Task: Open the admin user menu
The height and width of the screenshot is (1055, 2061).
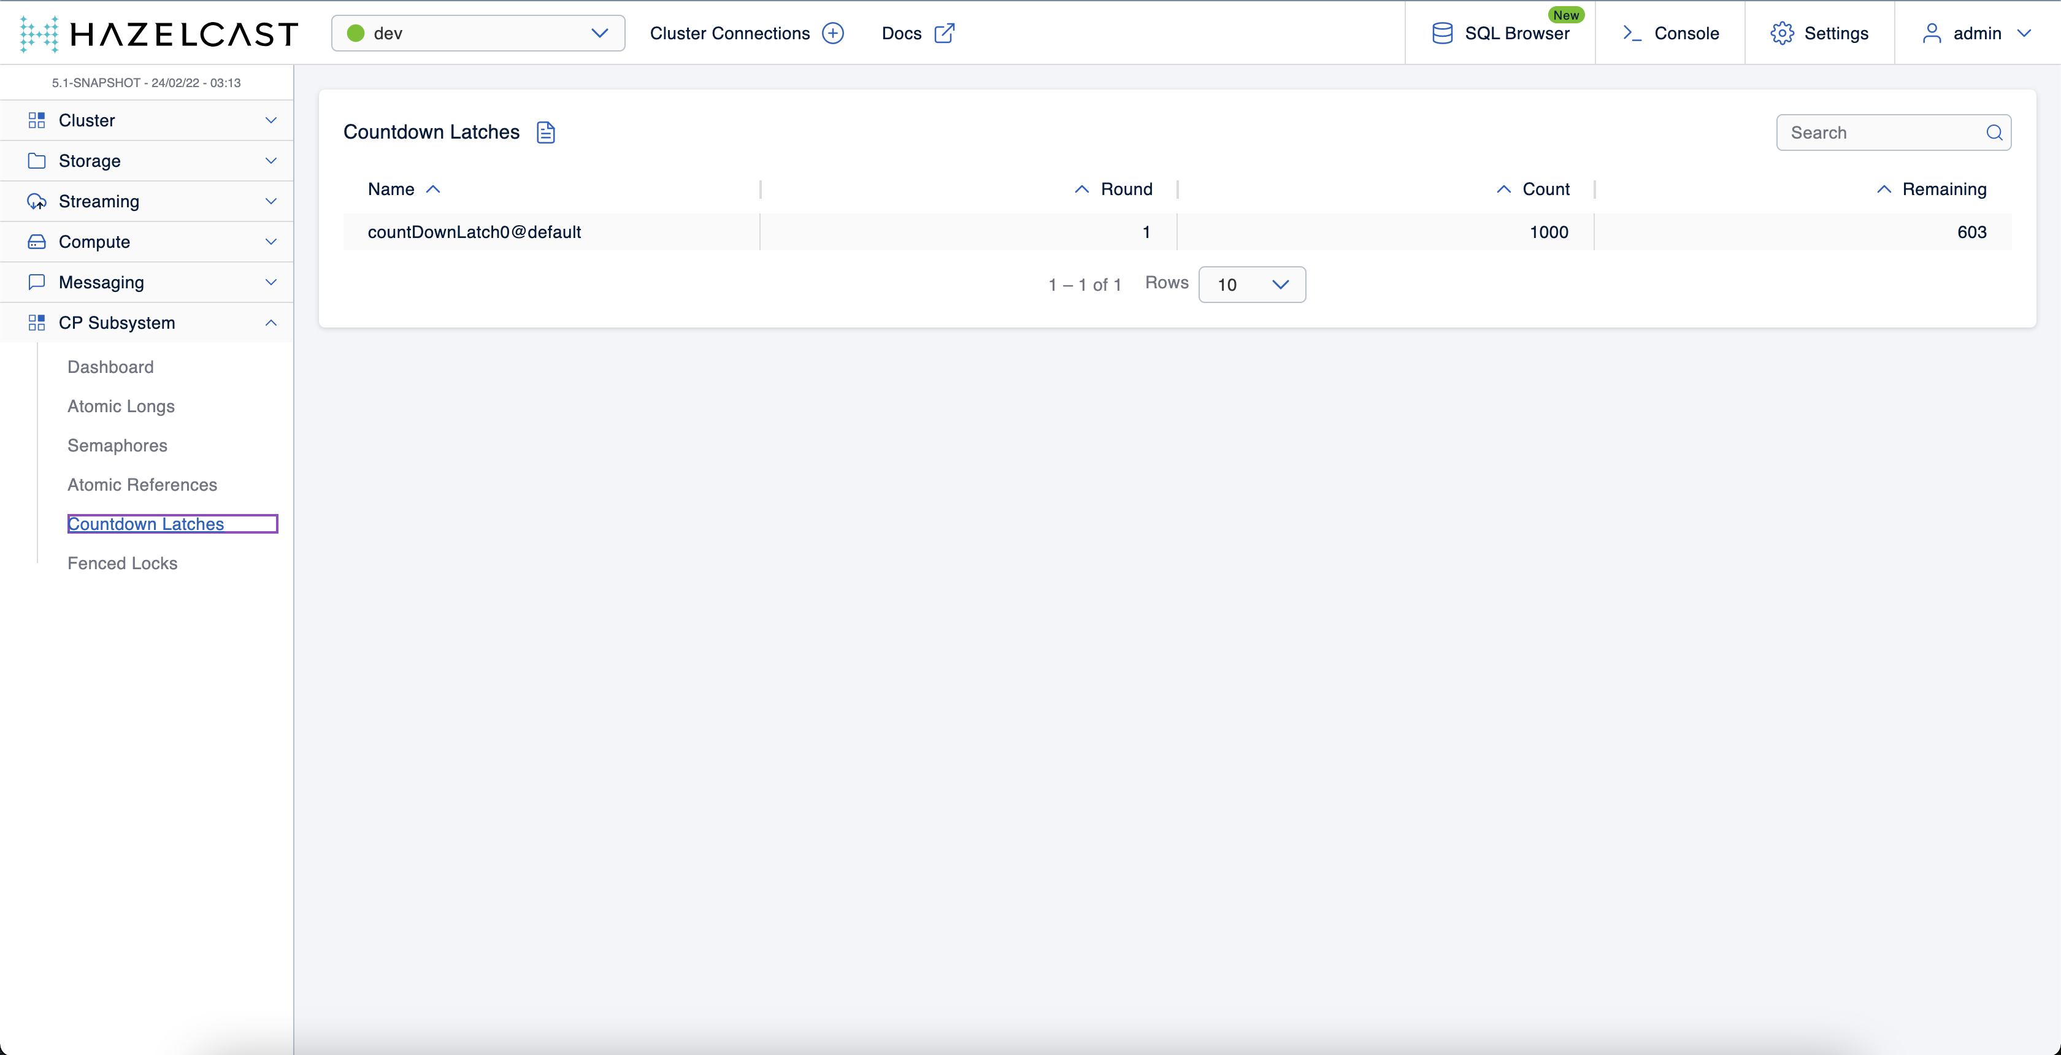Action: [x=1976, y=34]
